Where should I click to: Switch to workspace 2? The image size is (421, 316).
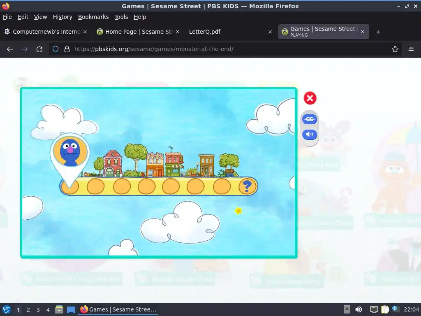pyautogui.click(x=28, y=310)
